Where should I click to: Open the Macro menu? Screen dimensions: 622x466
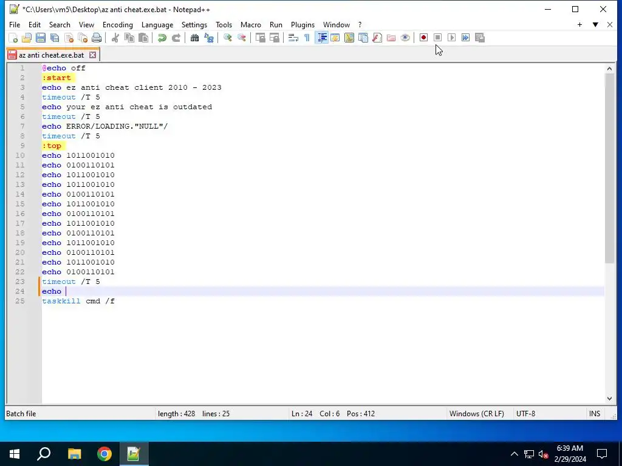251,24
